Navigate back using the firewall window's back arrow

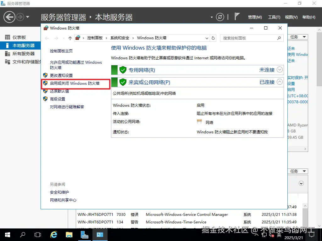tap(47, 38)
